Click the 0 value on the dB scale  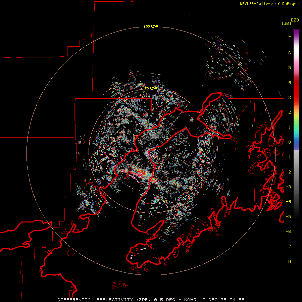point(290,142)
